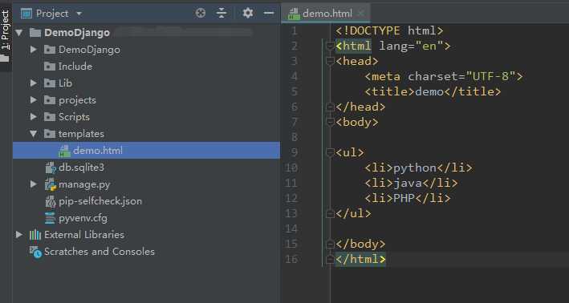Click the HTML icon on the demo.html tab
569x303 pixels.
pos(293,14)
